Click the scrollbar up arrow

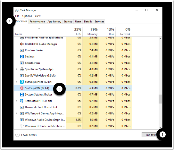point(160,39)
